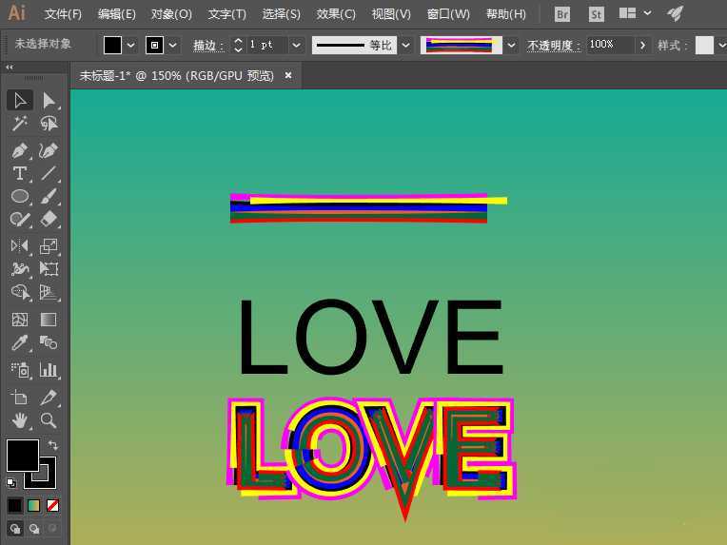727x545 pixels.
Task: Select the Ellipse tool
Action: tap(19, 196)
